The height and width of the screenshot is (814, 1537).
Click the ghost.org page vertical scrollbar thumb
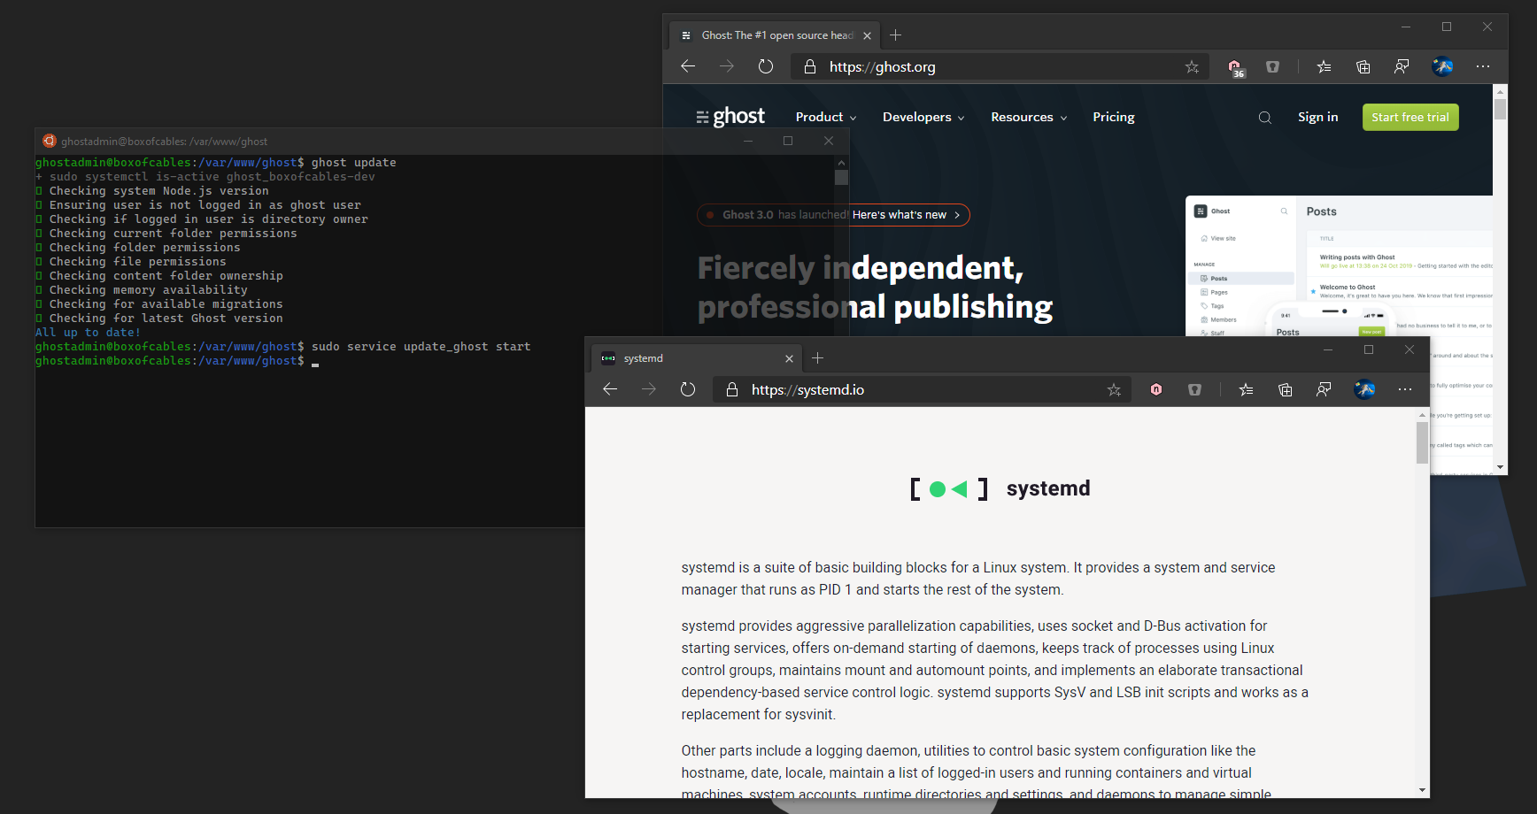(1500, 109)
